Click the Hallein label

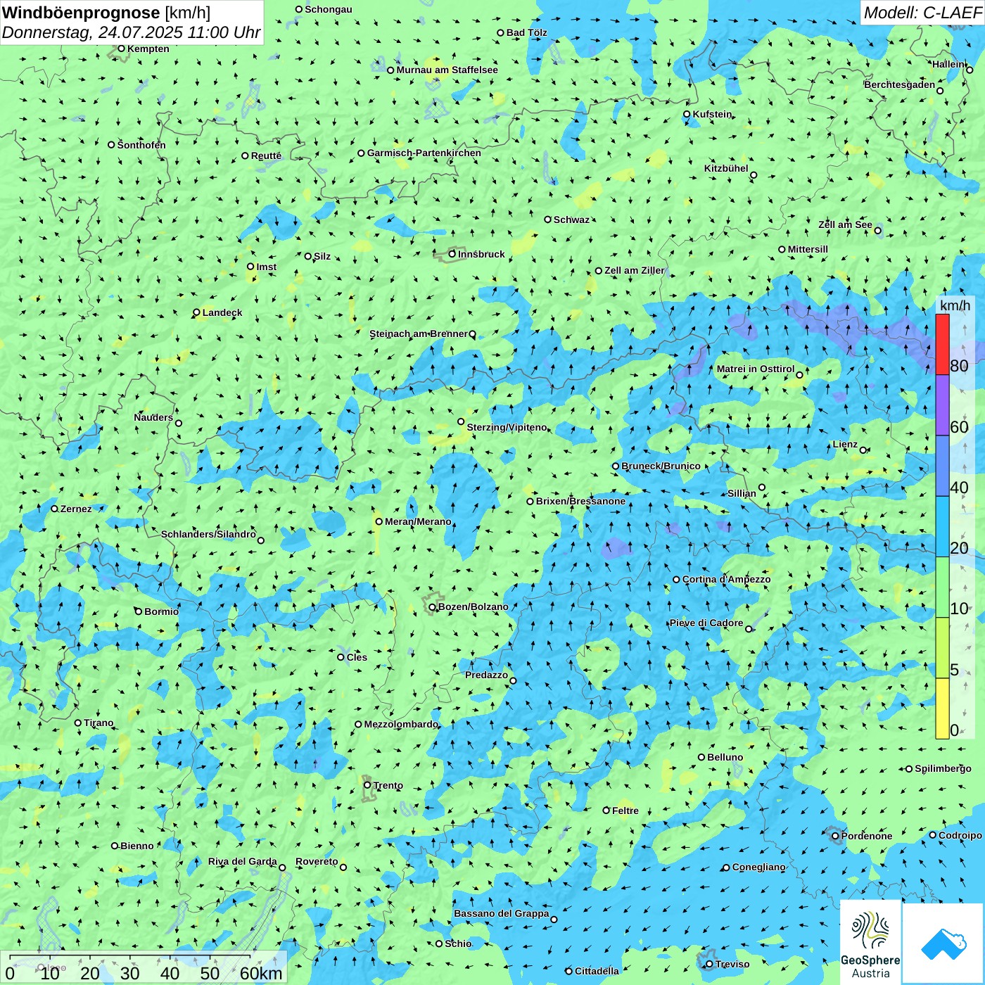pos(948,64)
